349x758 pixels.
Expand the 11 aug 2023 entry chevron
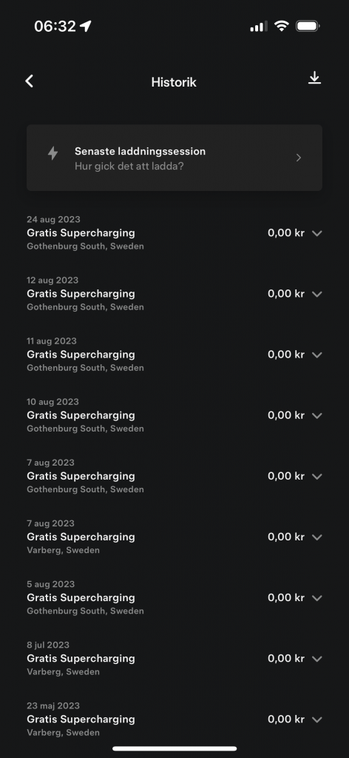(x=317, y=355)
